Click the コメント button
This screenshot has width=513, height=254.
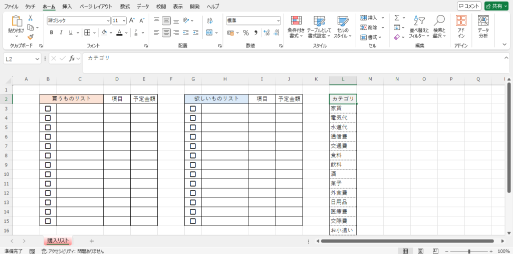coord(469,6)
